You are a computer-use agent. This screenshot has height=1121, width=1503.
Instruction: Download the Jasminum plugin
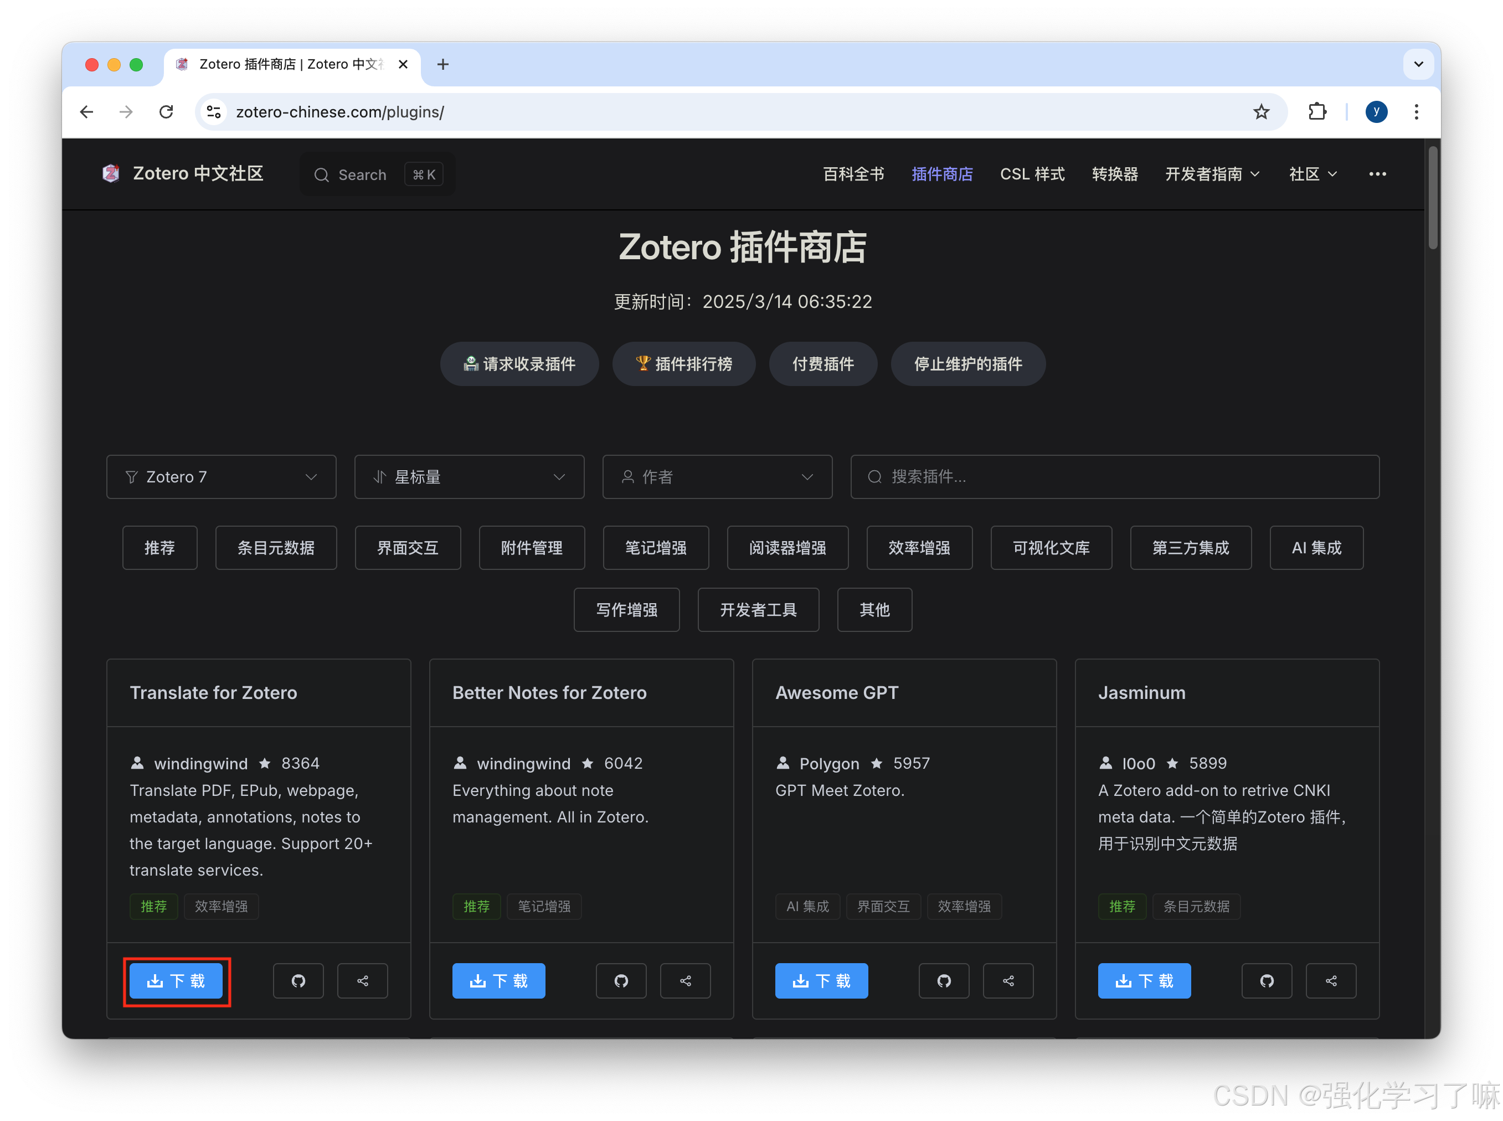[1144, 980]
